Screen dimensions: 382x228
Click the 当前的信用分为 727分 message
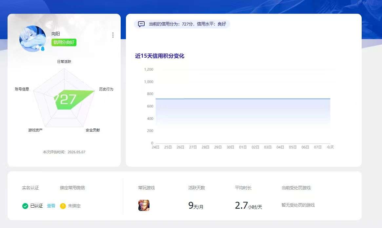[187, 24]
